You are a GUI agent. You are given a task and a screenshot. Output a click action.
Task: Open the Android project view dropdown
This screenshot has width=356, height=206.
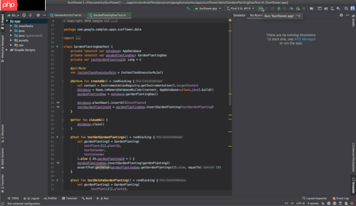(13, 15)
